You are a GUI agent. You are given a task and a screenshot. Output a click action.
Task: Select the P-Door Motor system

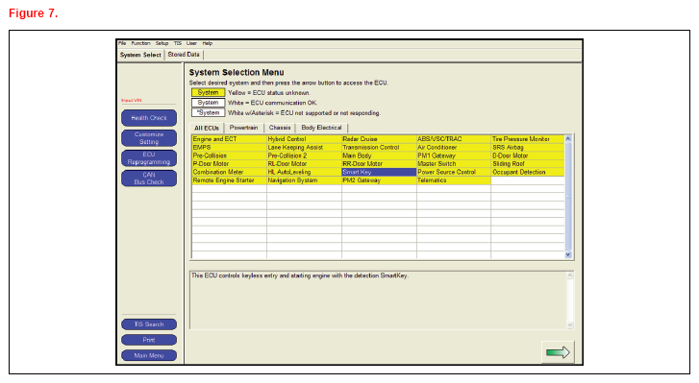click(229, 164)
